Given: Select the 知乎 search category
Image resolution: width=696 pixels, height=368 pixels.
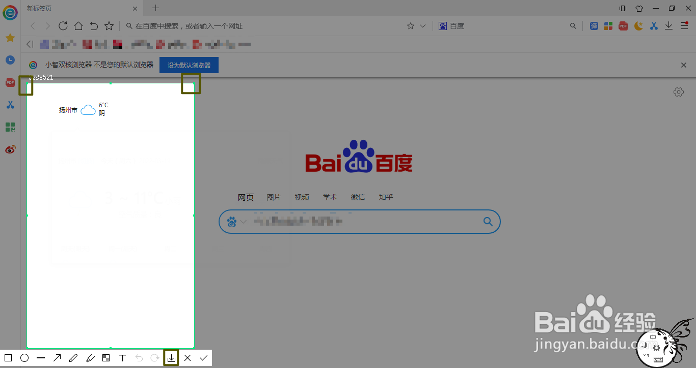Looking at the screenshot, I should click(386, 197).
